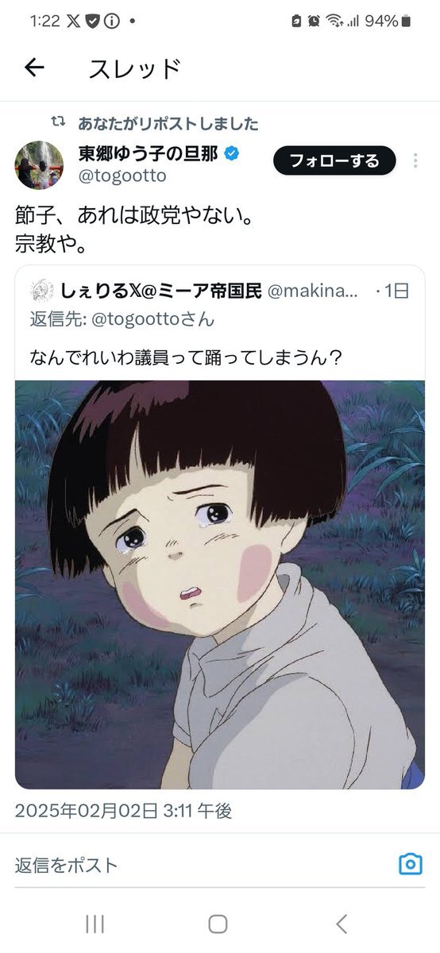
Task: Tap the repost icon above the tweet
Action: pos(58,122)
